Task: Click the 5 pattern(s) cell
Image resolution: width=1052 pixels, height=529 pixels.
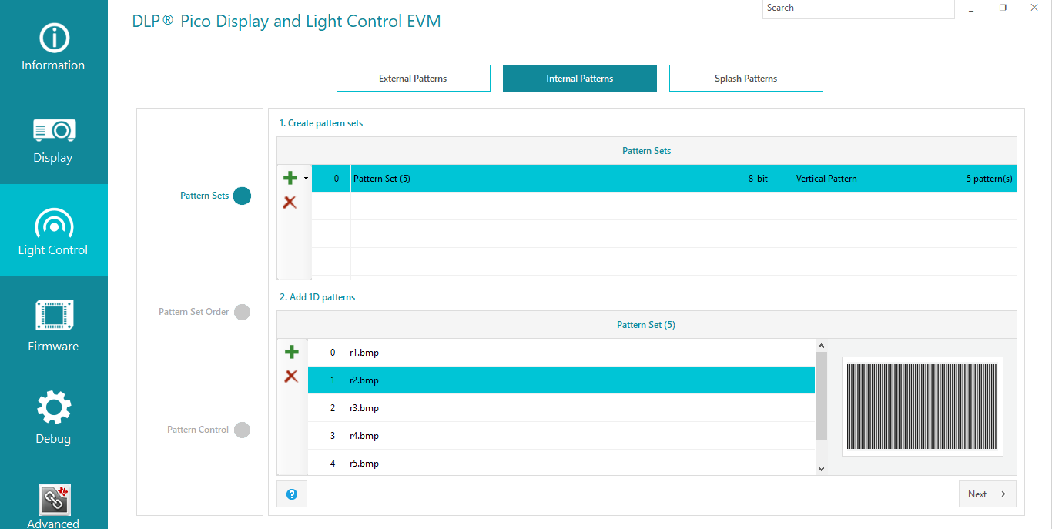Action: point(978,179)
